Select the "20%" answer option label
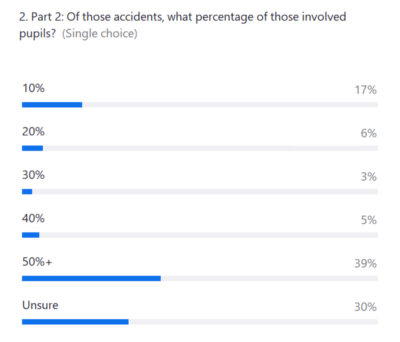Image resolution: width=400 pixels, height=342 pixels. 33,132
